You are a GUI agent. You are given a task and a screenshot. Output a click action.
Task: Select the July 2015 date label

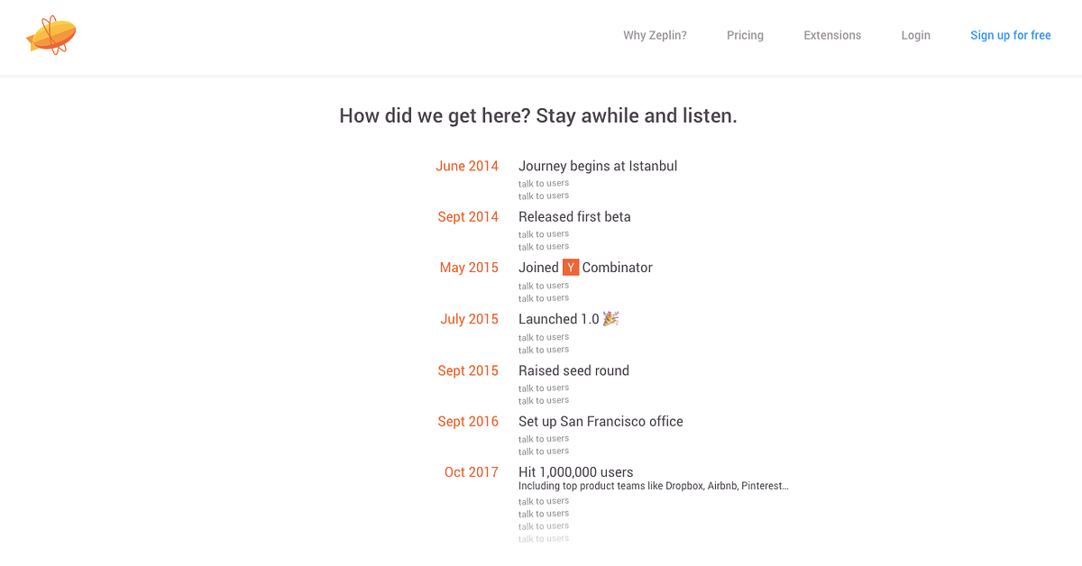469,319
